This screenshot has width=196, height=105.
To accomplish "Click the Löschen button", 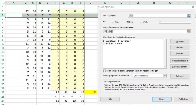I will 180,54.
